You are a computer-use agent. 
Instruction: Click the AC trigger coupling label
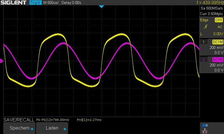pos(220,27)
